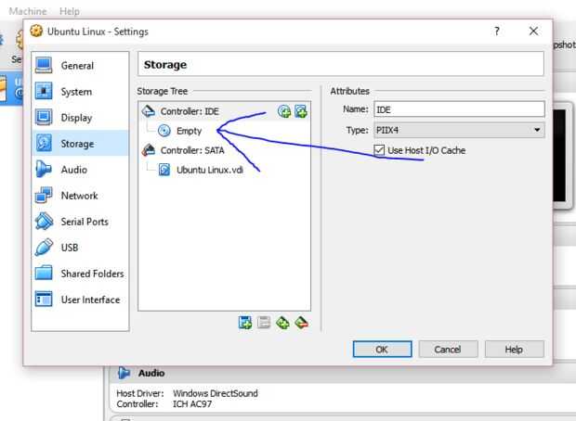This screenshot has height=421, width=576.
Task: Click the Ubuntu Linux.vdi hard disk icon
Action: tap(164, 170)
